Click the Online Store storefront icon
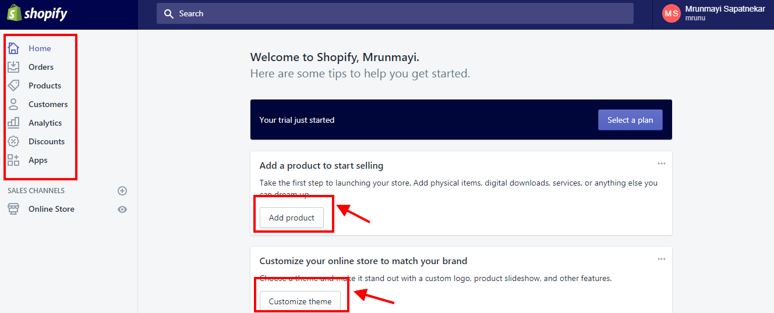The image size is (774, 313). pos(13,209)
